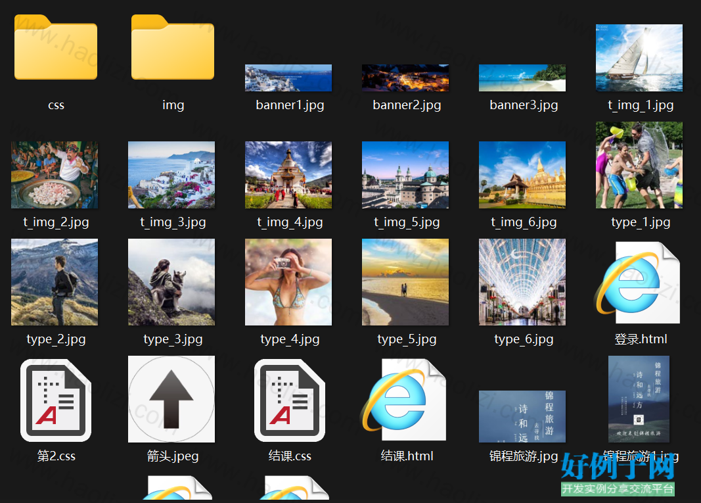
Task: Click the t_img_5.jpg file name
Action: 407,222
